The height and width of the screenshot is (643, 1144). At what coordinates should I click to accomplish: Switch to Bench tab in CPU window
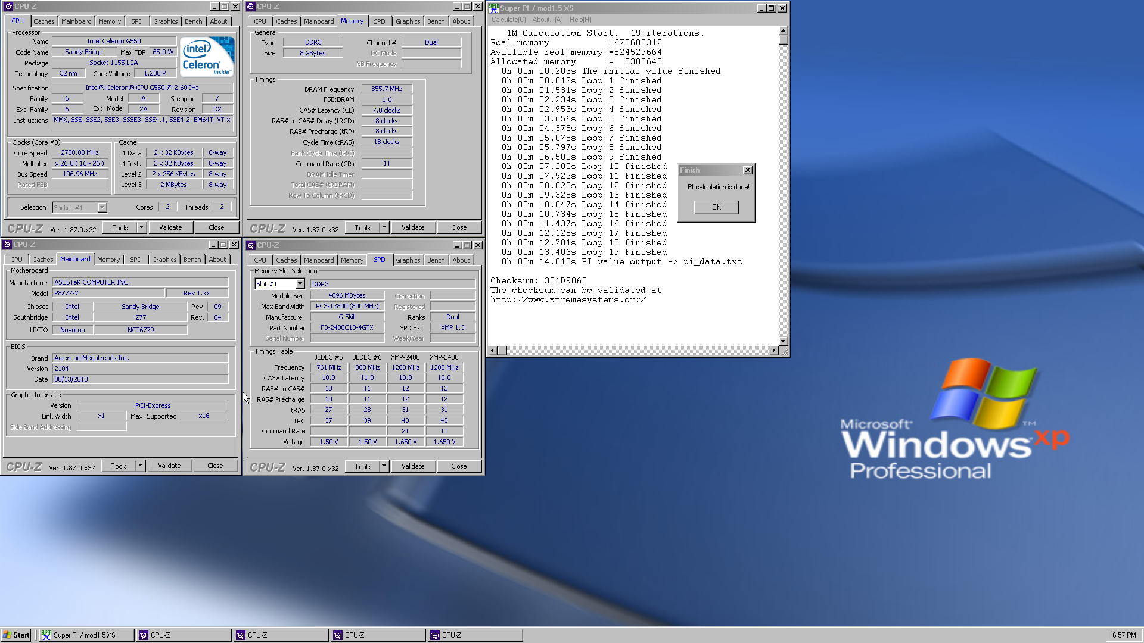(x=194, y=21)
